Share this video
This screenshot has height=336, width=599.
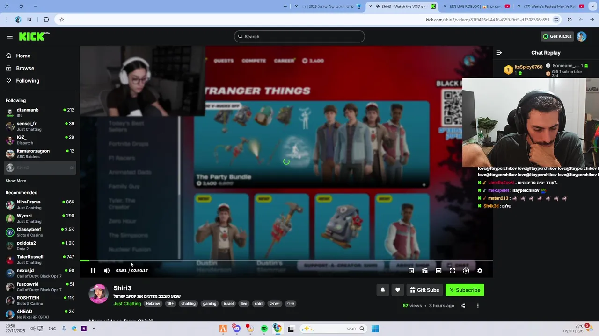click(x=463, y=306)
